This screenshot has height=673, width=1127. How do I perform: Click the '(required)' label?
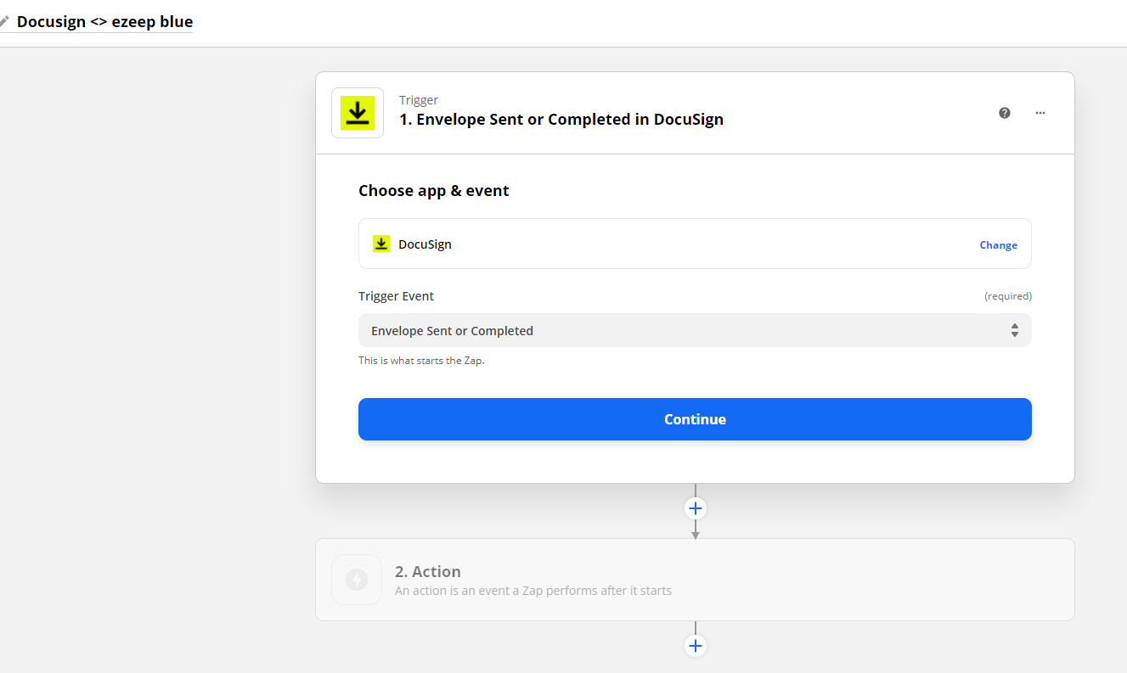[x=1008, y=296]
